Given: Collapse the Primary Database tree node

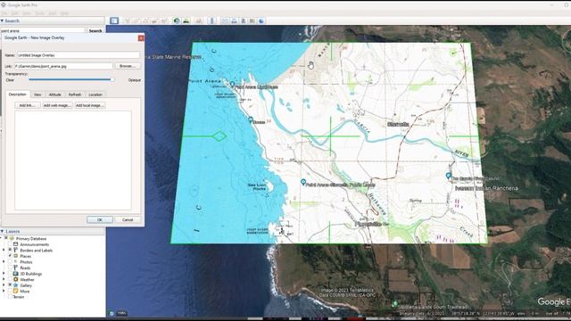Looking at the screenshot, I should click(x=2, y=238).
